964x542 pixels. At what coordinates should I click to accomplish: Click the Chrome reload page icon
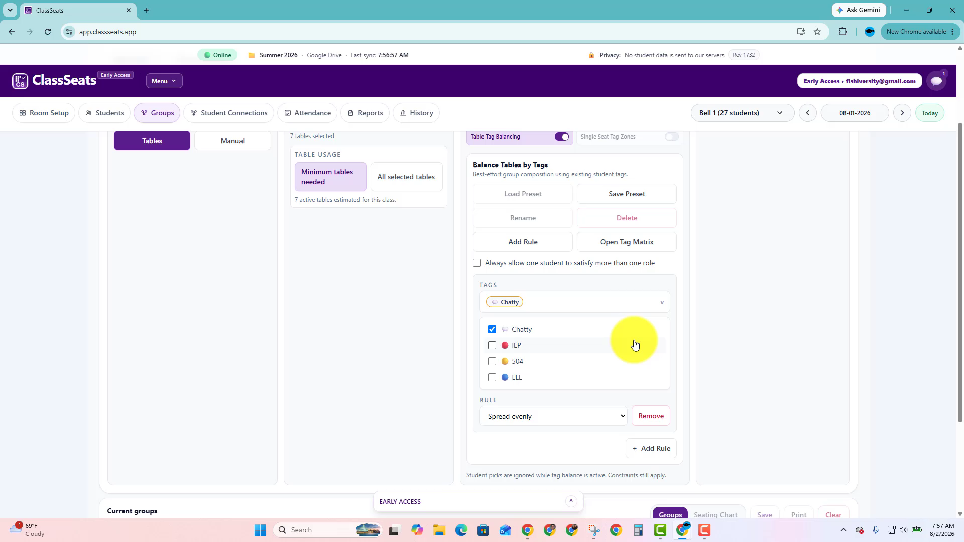48,32
